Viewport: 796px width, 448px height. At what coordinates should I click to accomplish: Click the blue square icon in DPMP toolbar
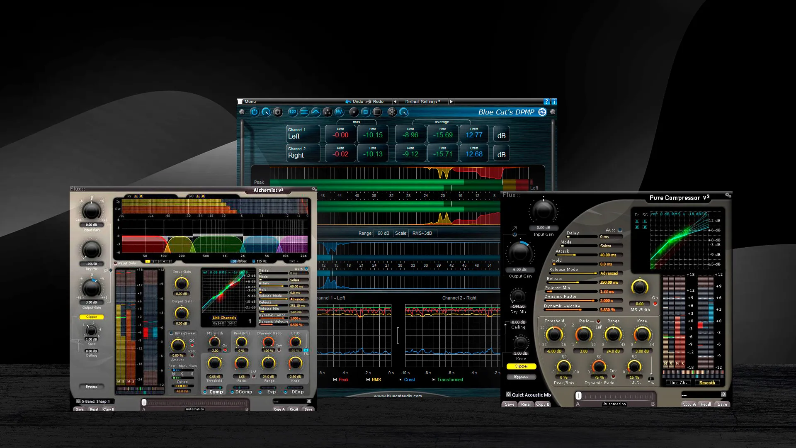point(365,112)
